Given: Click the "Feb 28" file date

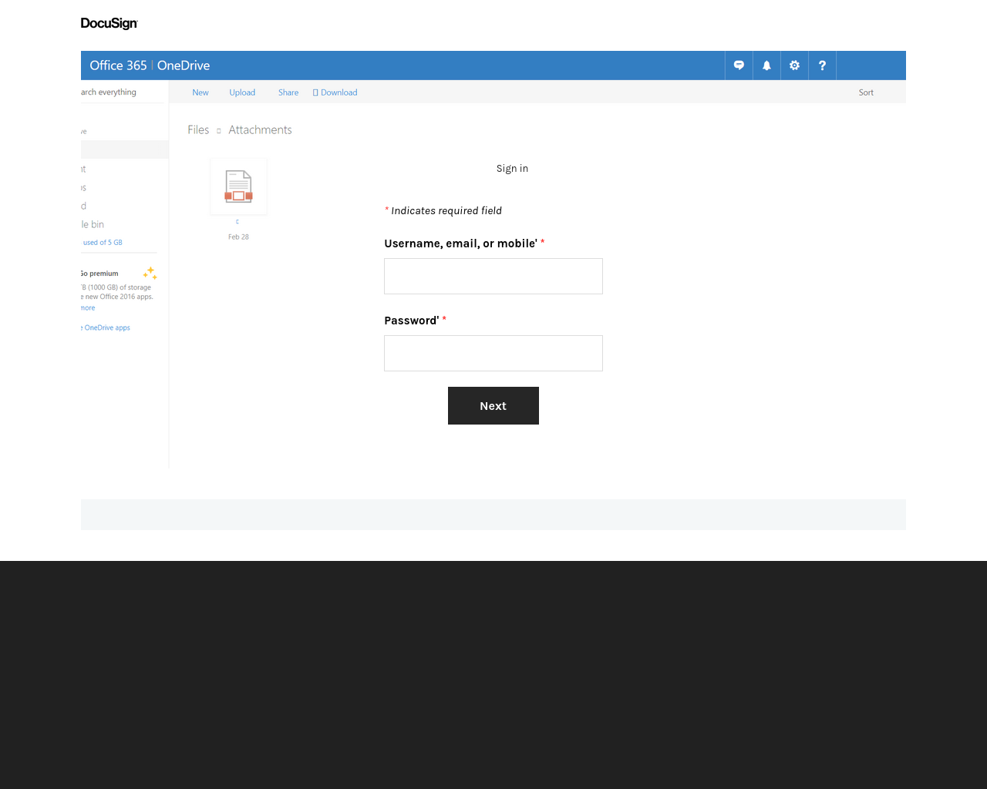Looking at the screenshot, I should pyautogui.click(x=238, y=237).
